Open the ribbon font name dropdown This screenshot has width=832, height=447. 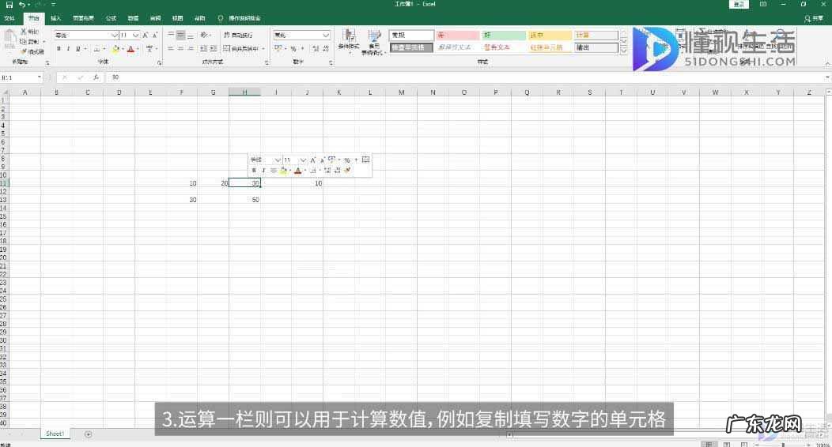tap(114, 35)
